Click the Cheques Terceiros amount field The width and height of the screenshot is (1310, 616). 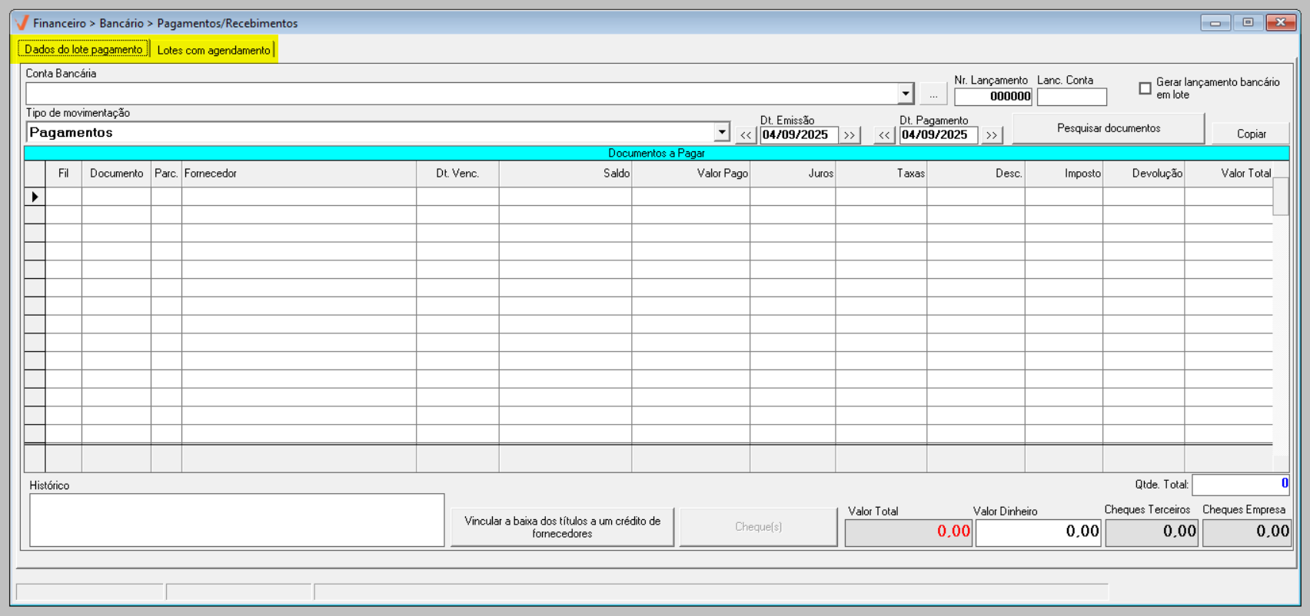1152,532
